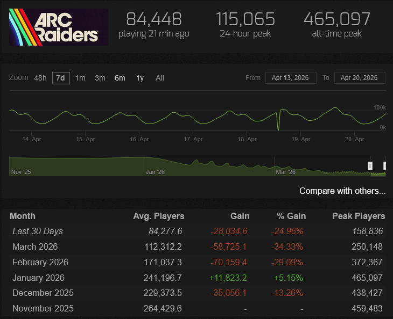Click average players value 171,037.3
This screenshot has width=393, height=319.
click(163, 262)
